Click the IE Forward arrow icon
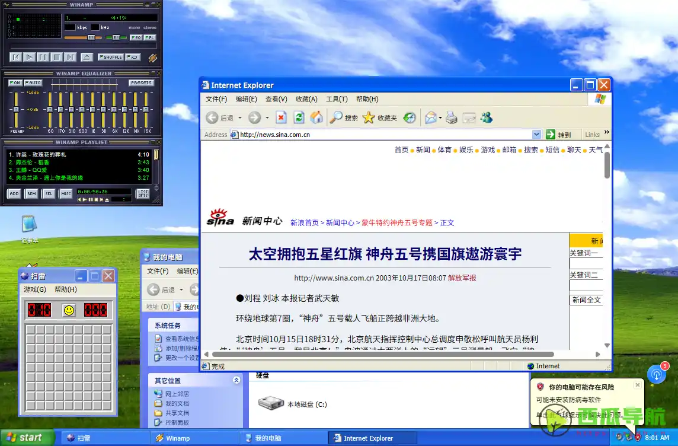 click(x=254, y=117)
